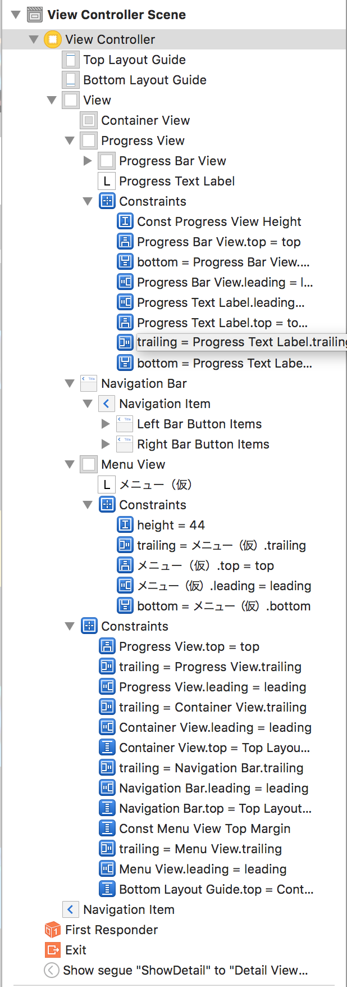Screen dimensions: 347x987
Task: Click the Top Layout Guide icon
Action: [x=70, y=60]
